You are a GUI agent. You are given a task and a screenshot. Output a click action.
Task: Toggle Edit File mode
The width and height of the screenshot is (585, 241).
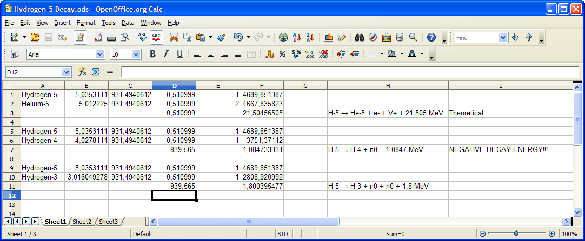pyautogui.click(x=80, y=37)
